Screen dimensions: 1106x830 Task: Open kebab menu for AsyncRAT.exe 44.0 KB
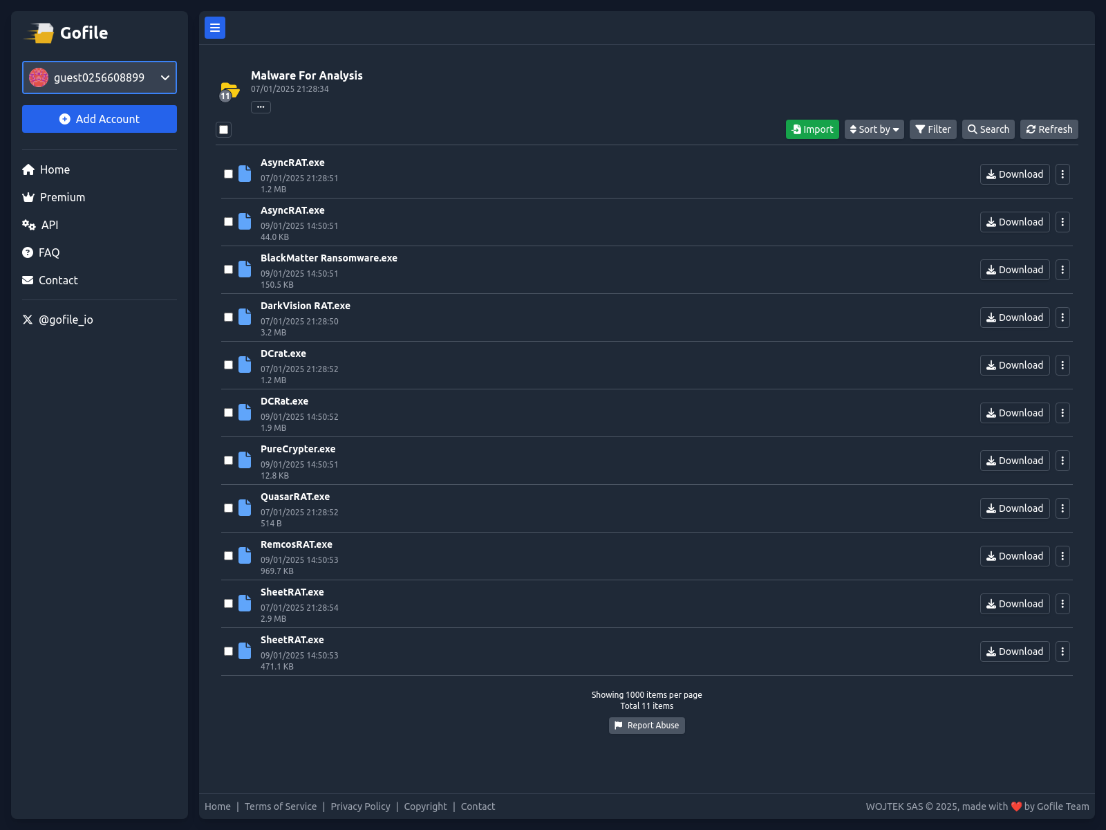(x=1062, y=222)
